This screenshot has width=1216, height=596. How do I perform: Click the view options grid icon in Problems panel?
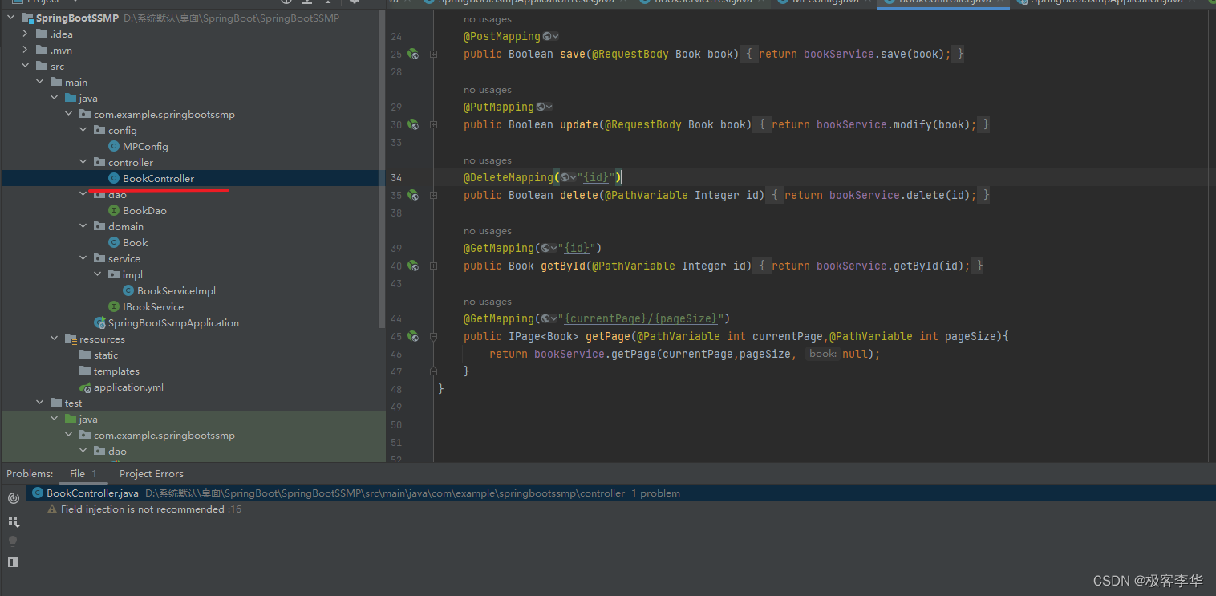pos(13,521)
